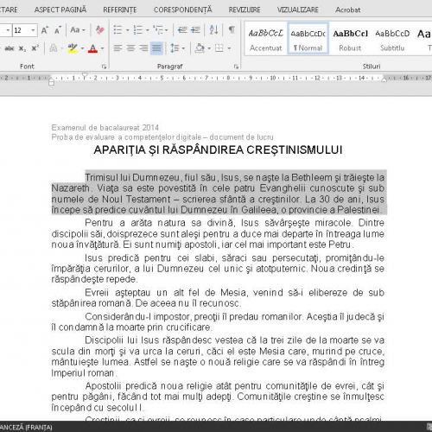
Task: Apply yellow text highlight color
Action: (73, 48)
